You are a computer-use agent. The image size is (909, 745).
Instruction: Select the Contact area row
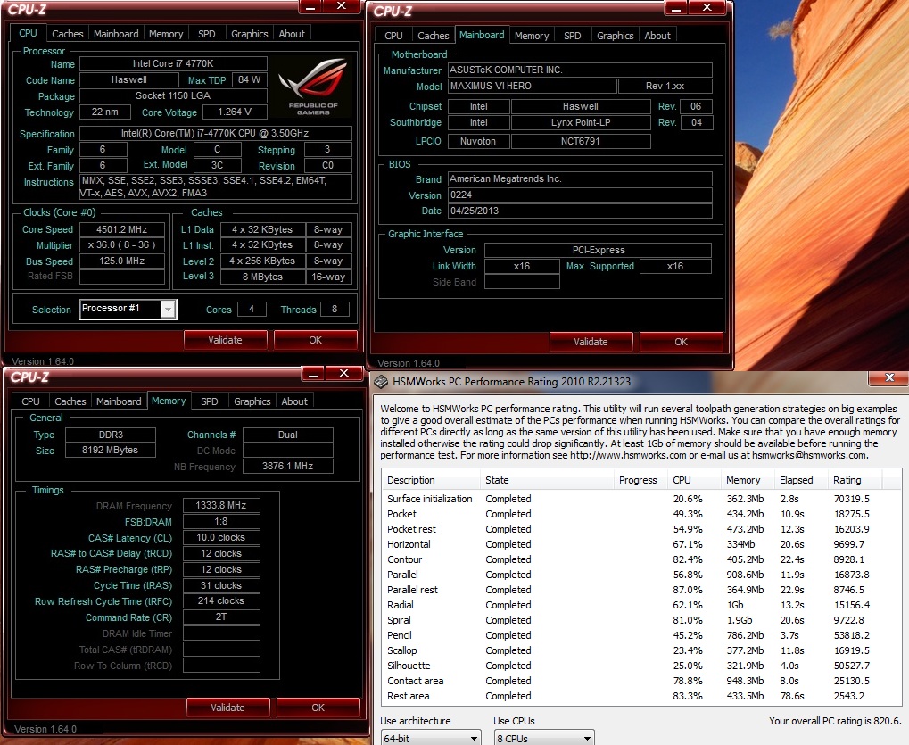click(x=640, y=681)
